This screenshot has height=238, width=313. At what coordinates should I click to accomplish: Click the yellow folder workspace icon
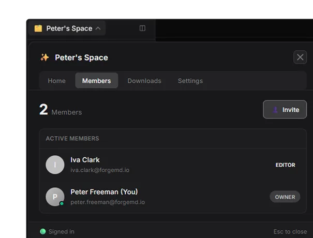(x=38, y=28)
